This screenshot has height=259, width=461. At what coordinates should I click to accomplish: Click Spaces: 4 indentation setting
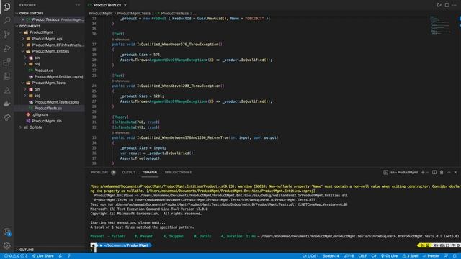331,256
